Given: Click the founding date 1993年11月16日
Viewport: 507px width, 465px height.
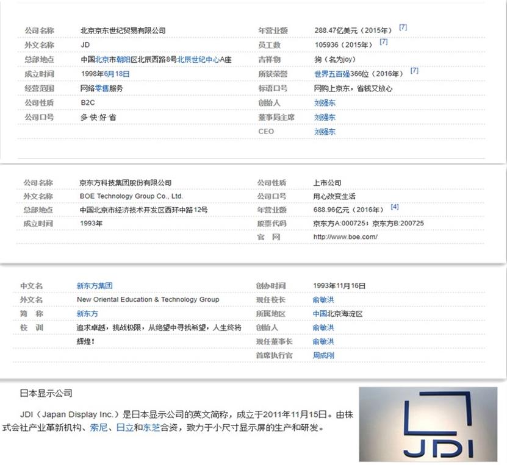Looking at the screenshot, I should pos(339,286).
